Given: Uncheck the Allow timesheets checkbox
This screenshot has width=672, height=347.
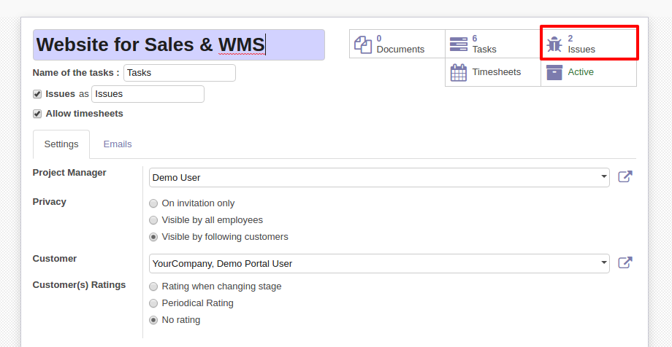Looking at the screenshot, I should point(37,114).
